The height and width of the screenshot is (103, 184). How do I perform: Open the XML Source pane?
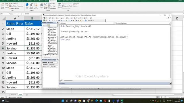click(x=60, y=6)
